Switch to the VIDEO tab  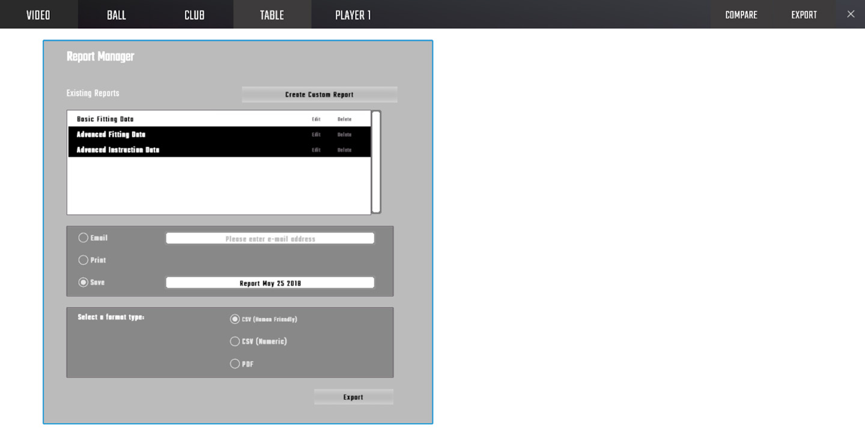pos(38,14)
